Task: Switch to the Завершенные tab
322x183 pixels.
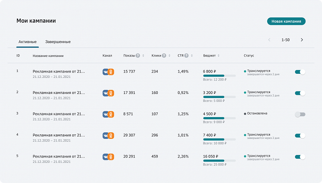Action: pos(58,42)
